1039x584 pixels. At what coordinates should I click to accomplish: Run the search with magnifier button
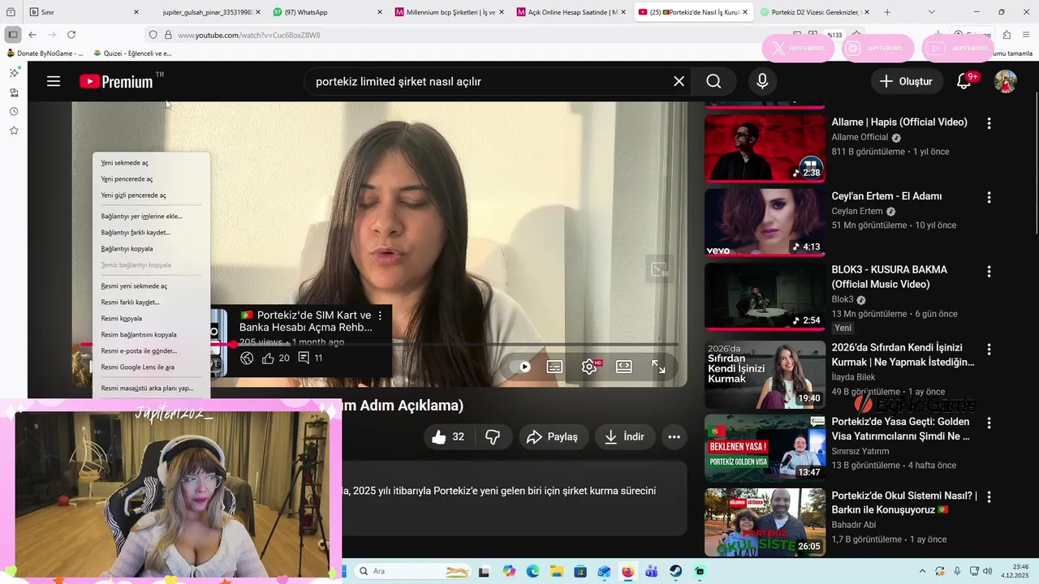(714, 81)
